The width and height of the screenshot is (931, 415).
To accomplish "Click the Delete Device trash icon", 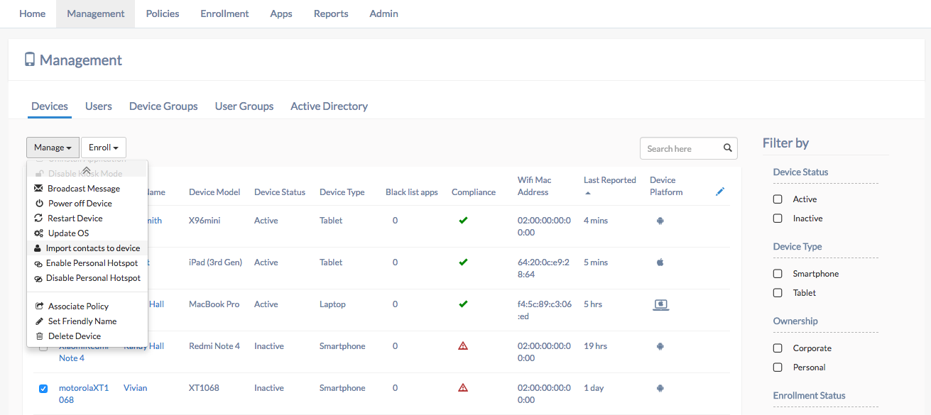I will point(40,336).
